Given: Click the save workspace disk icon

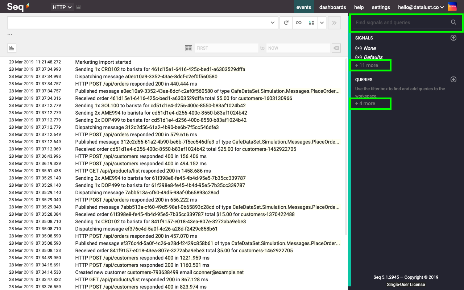Looking at the screenshot, I should point(79,7).
